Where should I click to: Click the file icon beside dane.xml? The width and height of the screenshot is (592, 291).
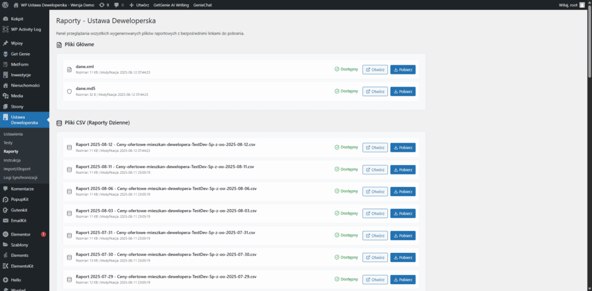pyautogui.click(x=69, y=70)
